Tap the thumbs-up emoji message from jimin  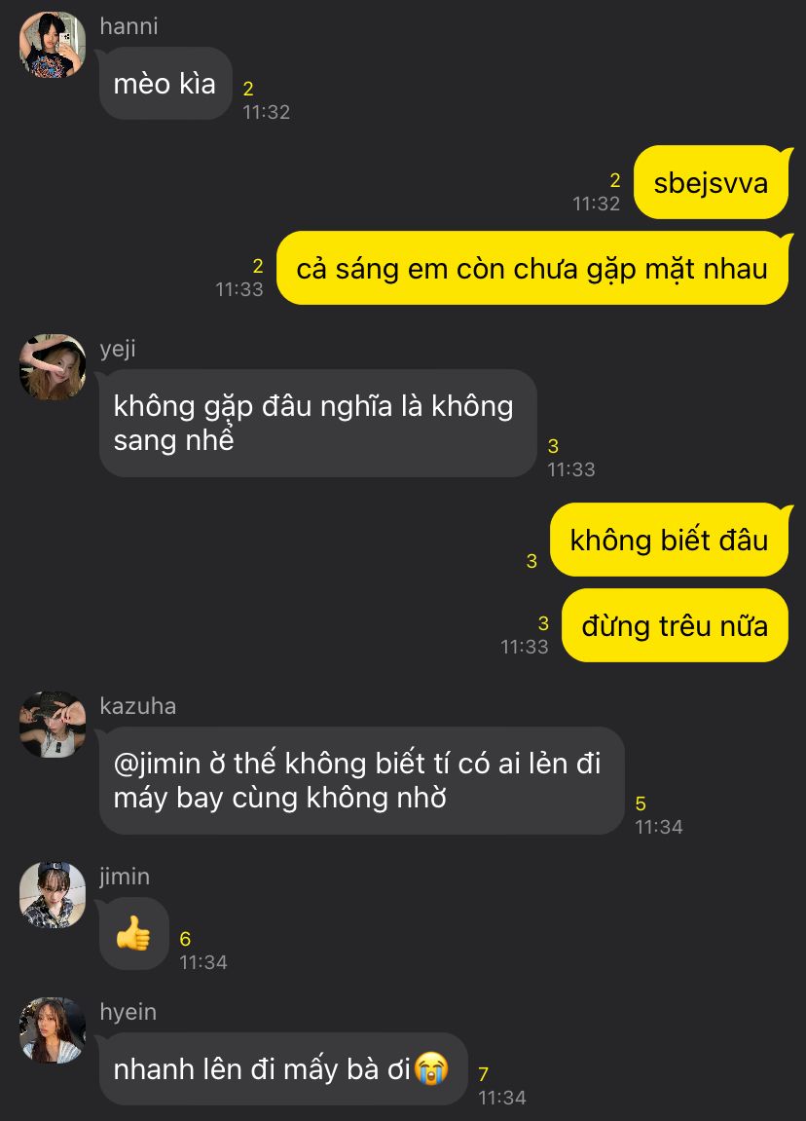133,934
